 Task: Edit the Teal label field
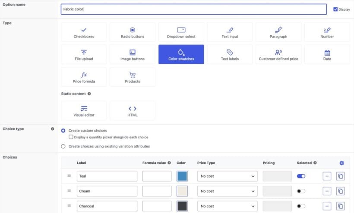pyautogui.click(x=107, y=176)
